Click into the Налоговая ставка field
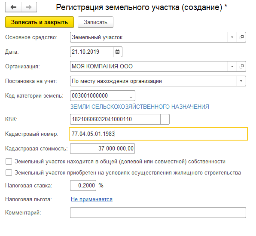Screen dimensions: 256x236 [83, 186]
